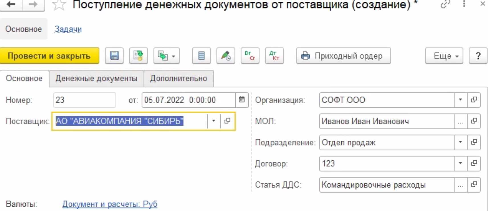488x211 pixels.
Task: Save document with the floppy disk icon
Action: click(x=114, y=56)
